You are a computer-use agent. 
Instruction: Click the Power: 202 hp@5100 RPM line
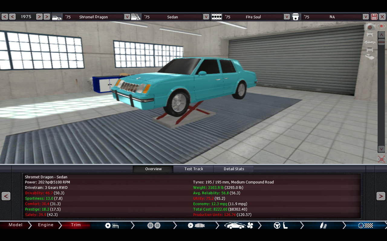[x=47, y=182]
